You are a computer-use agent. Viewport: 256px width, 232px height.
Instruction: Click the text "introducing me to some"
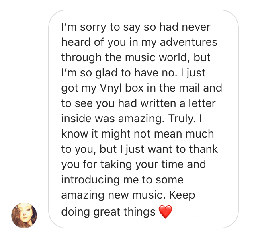tap(122, 180)
